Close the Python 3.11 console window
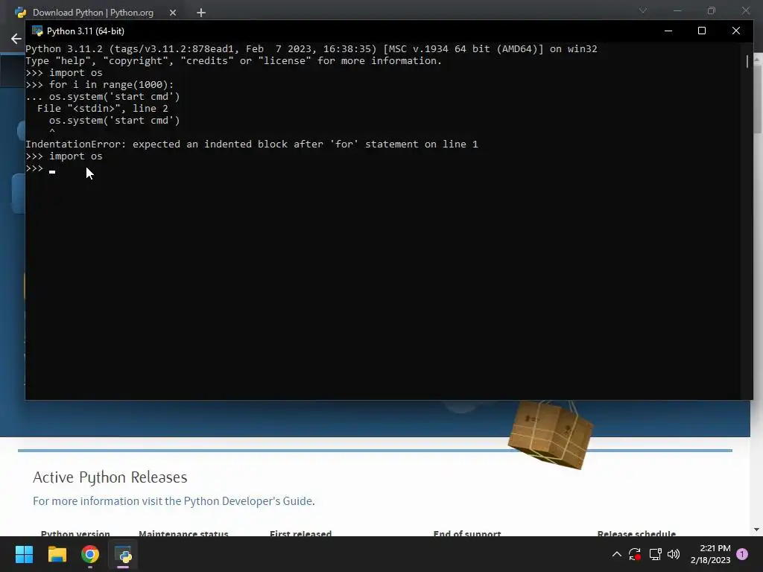This screenshot has height=572, width=763. pyautogui.click(x=735, y=31)
